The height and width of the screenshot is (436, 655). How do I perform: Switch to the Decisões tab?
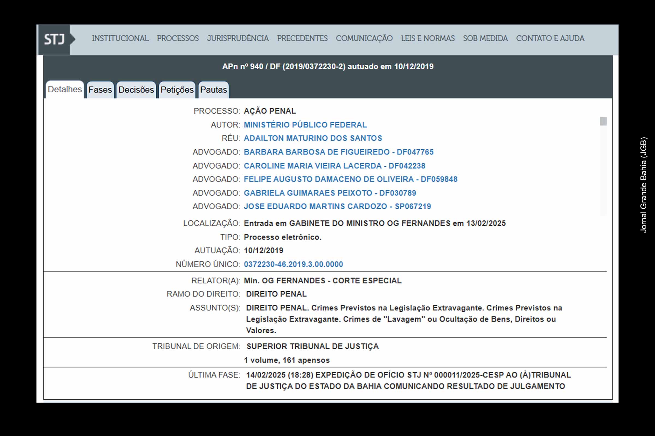coord(136,90)
